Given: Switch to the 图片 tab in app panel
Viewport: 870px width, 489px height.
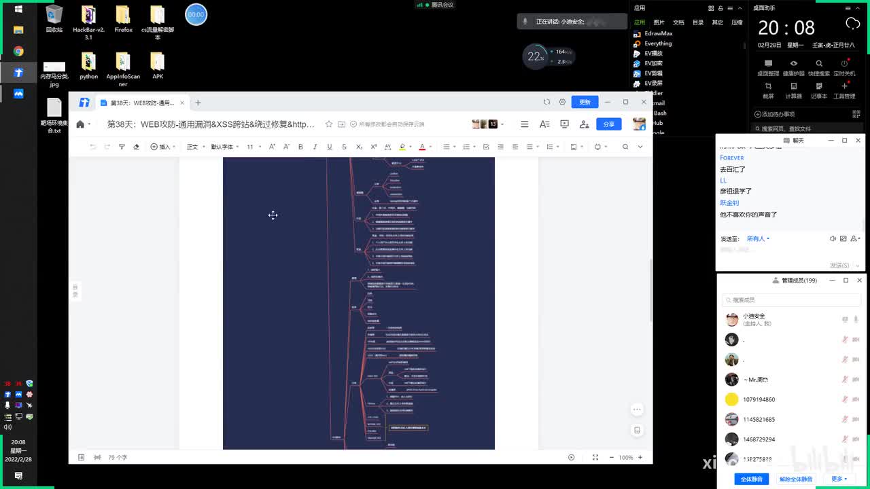Looking at the screenshot, I should (x=659, y=22).
